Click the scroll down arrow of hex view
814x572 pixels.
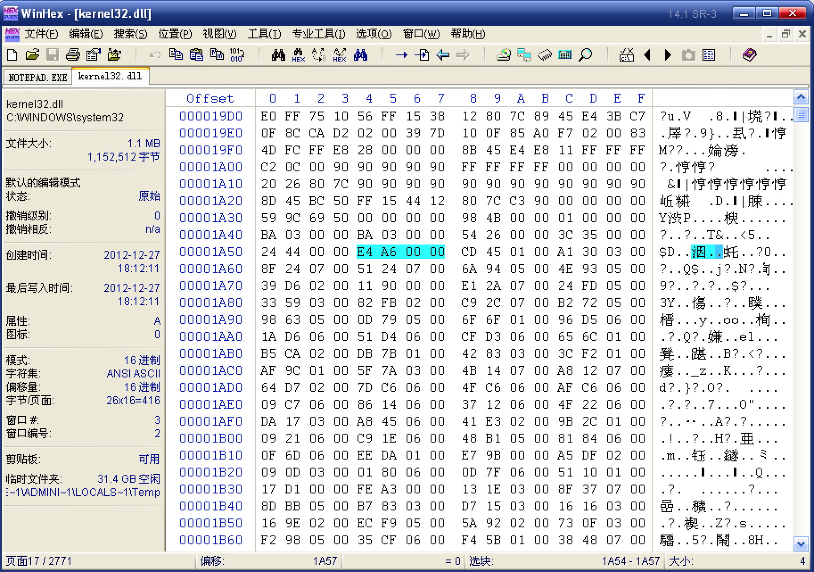(x=801, y=544)
